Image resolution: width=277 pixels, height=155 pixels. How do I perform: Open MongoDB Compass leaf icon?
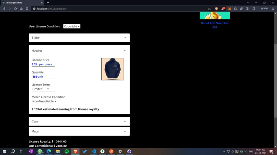102,151
